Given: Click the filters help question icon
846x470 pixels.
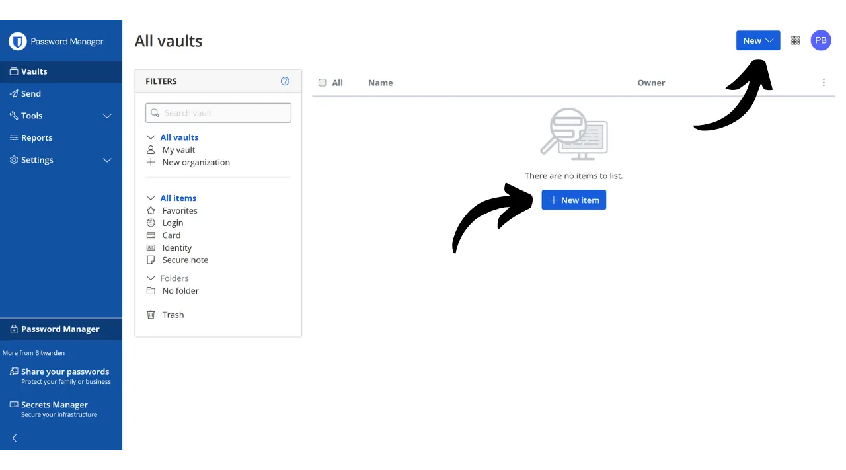Looking at the screenshot, I should coord(285,81).
